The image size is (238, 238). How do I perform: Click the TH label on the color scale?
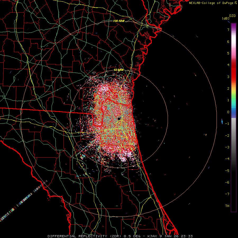(227, 206)
